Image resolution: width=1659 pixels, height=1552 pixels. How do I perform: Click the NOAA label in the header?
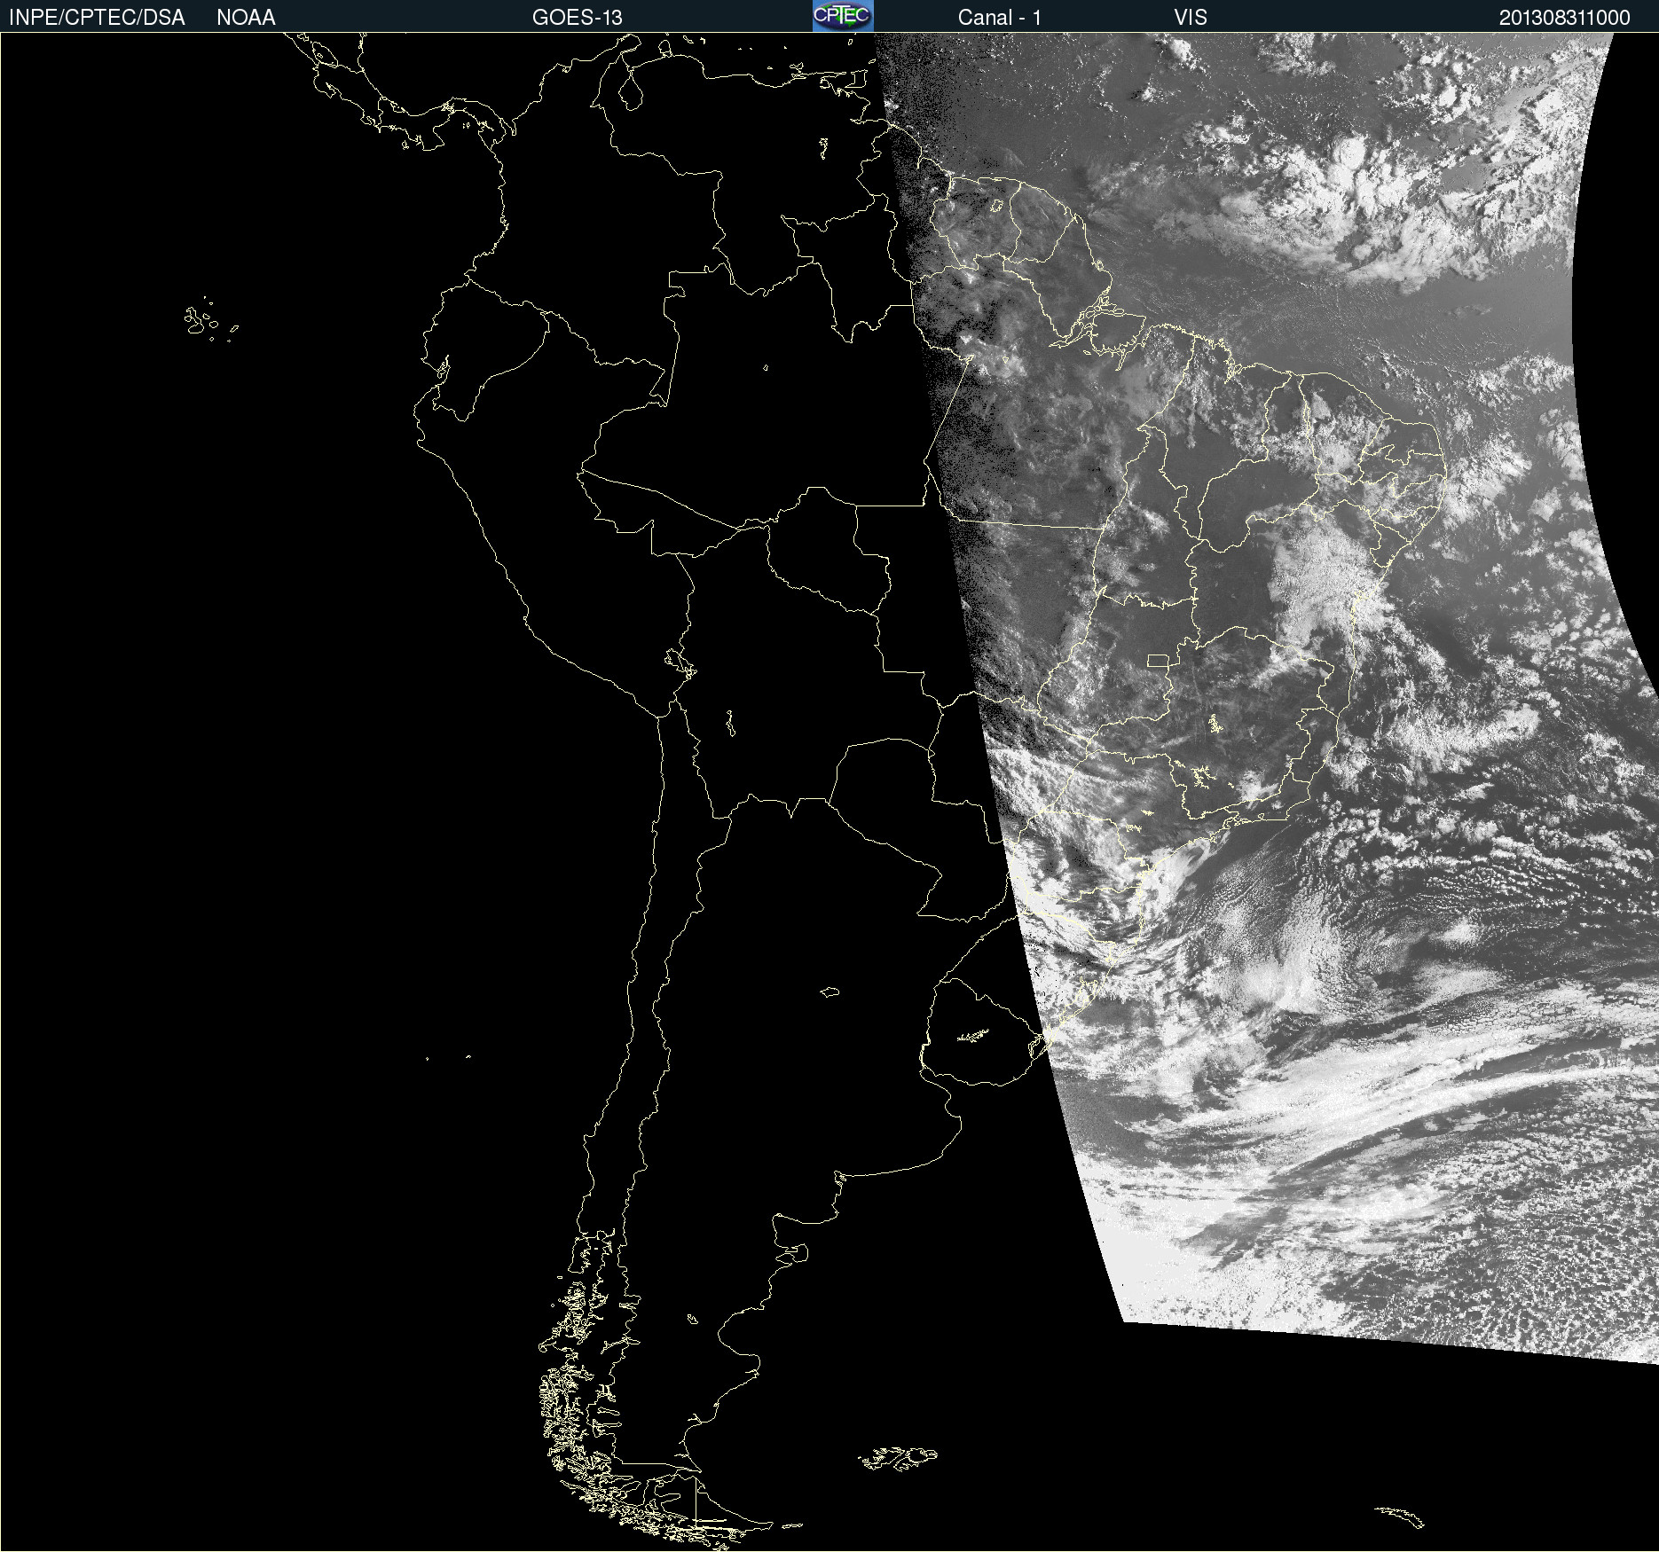pos(246,18)
